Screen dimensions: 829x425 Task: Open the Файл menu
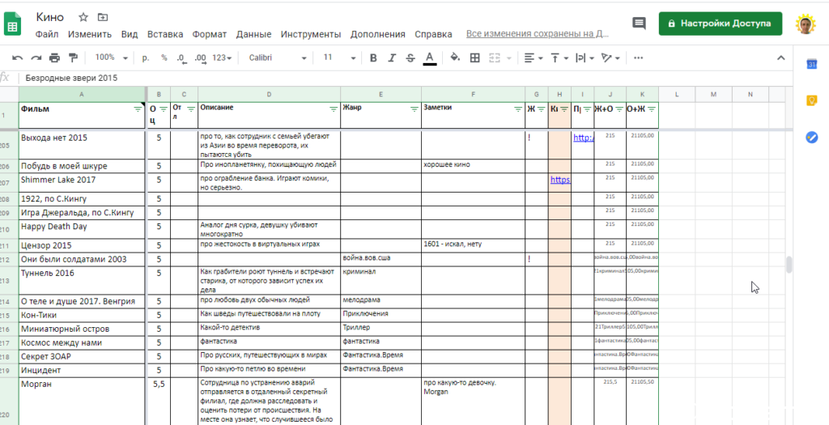pos(47,34)
